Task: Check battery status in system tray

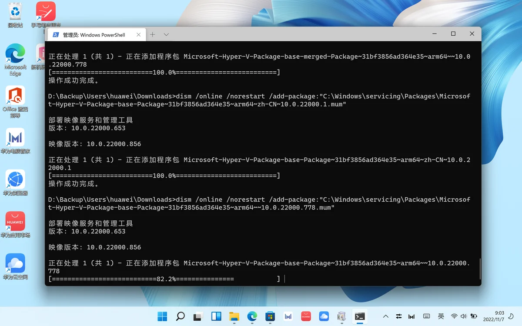Action: tap(474, 316)
